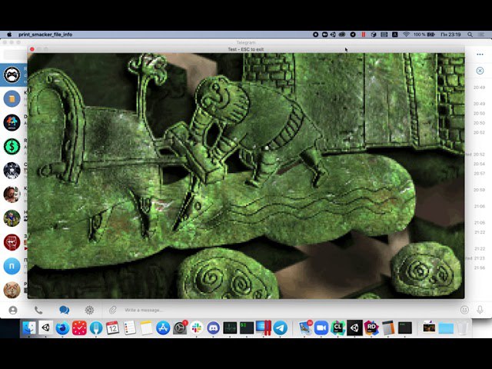Open the App Store from dock

tap(163, 328)
